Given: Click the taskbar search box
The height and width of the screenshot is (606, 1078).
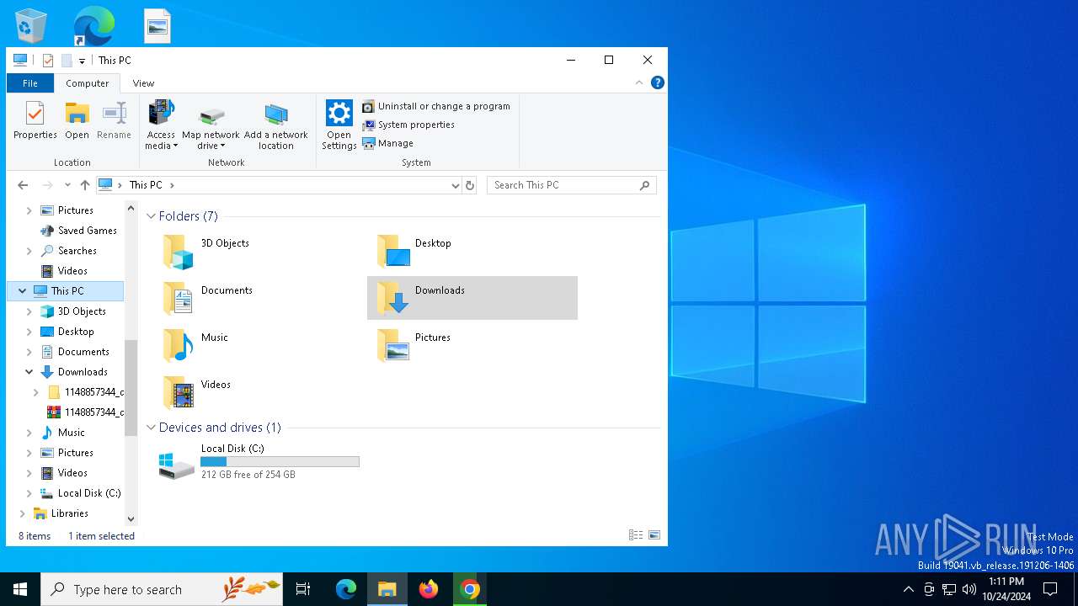Looking at the screenshot, I should [162, 589].
